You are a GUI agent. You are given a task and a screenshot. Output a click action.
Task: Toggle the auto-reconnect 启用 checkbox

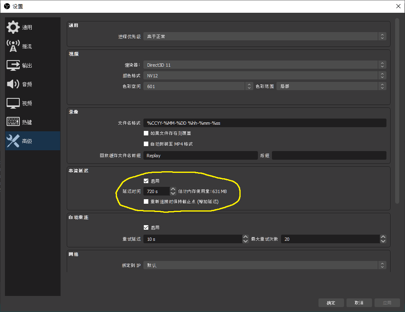click(146, 228)
